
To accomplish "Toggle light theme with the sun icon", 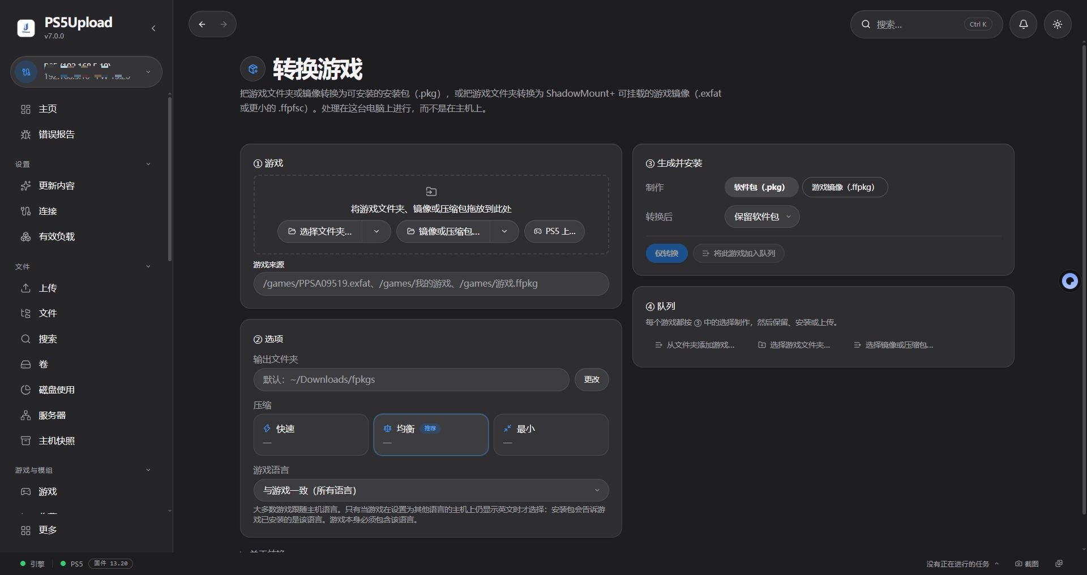I will (x=1058, y=24).
